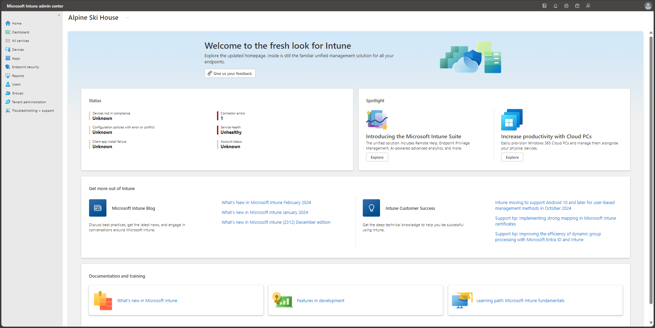Open the Groups section

pos(17,93)
